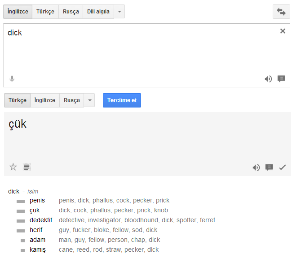Choose Dili algıla for the source language
The height and width of the screenshot is (258, 292).
[98, 12]
